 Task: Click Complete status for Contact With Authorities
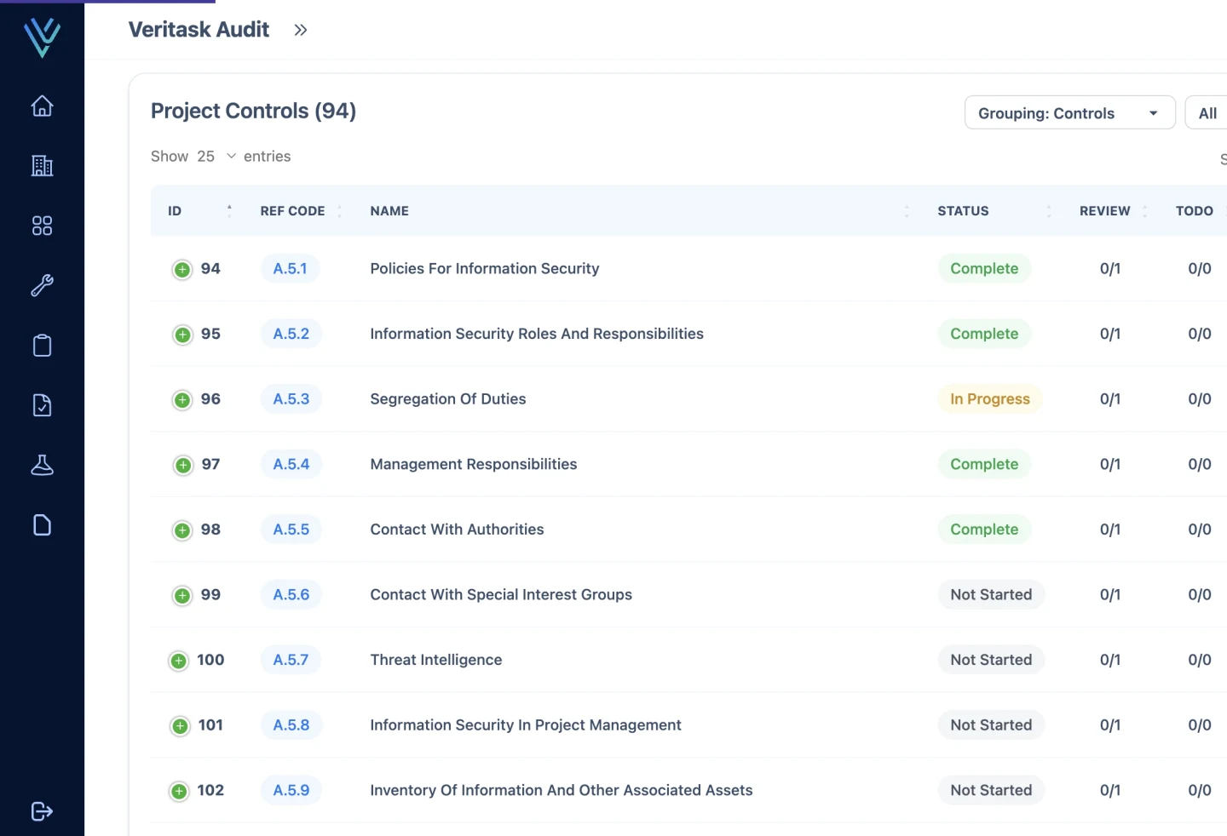984,530
